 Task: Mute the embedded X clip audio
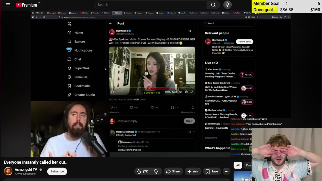click(x=181, y=92)
